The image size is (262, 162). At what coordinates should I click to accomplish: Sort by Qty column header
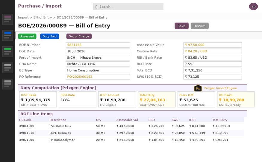99,120
